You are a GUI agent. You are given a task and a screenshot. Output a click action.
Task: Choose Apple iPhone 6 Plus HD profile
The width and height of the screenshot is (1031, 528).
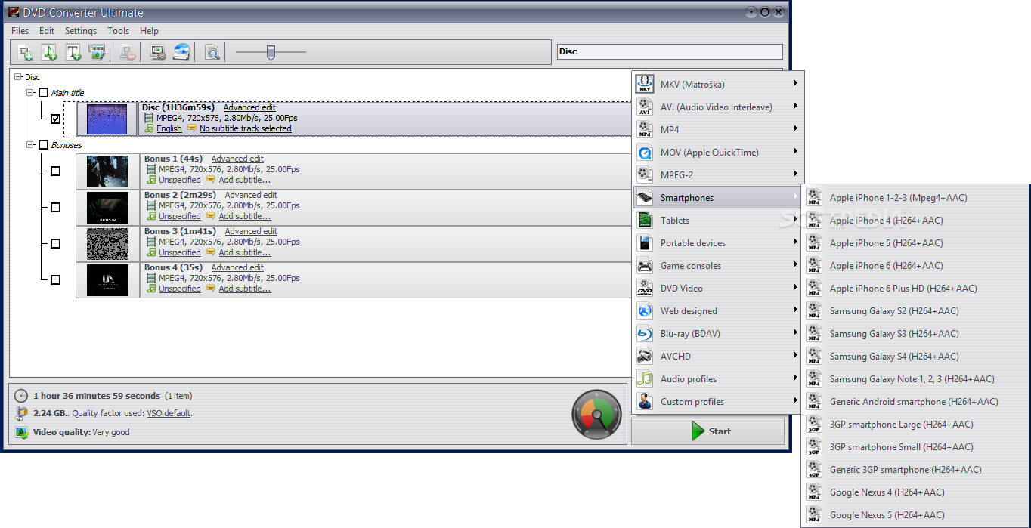point(915,288)
